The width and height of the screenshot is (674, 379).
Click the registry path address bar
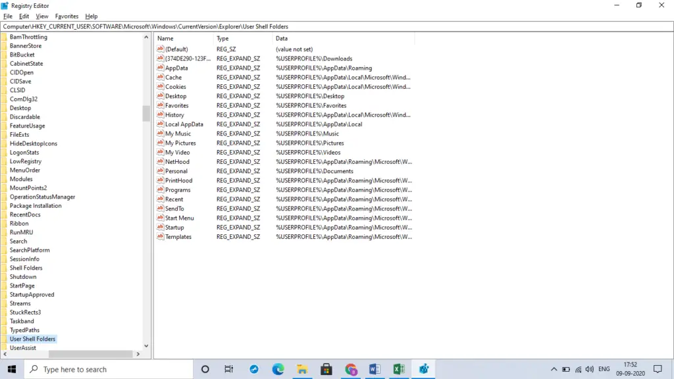click(336, 26)
